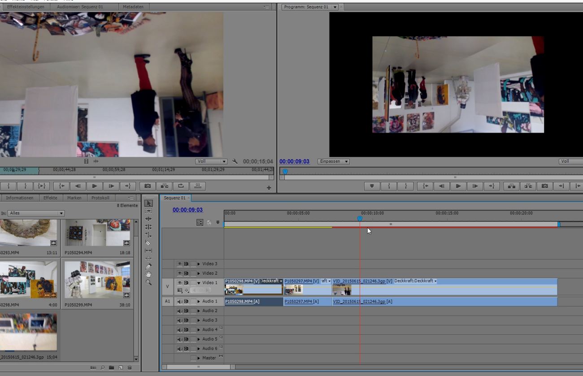Viewport: 583px width, 376px height.
Task: Export frame from the Program monitor
Action: pos(544,186)
